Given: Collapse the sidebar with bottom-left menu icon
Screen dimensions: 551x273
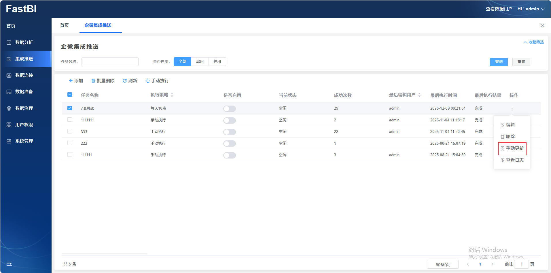Looking at the screenshot, I should click(9, 264).
